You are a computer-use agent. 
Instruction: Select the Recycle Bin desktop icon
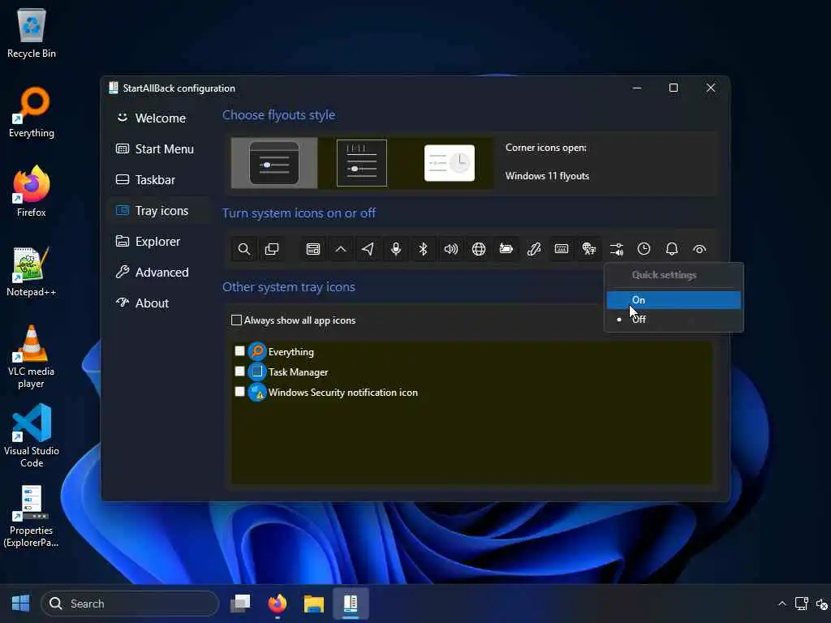pos(32,32)
